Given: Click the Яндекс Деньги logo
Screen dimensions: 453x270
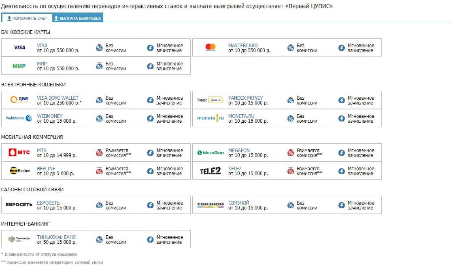Looking at the screenshot, I should click(x=211, y=100).
